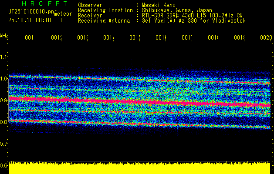Click the yellow signal level bar graph

(x=139, y=168)
